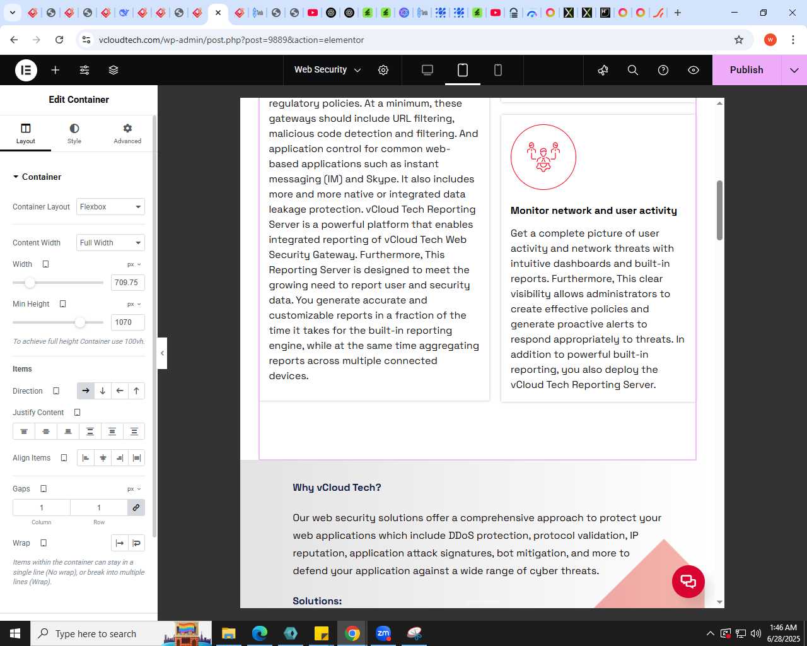Click the Min Height slider handle
Viewport: 807px width, 646px height.
(x=79, y=322)
